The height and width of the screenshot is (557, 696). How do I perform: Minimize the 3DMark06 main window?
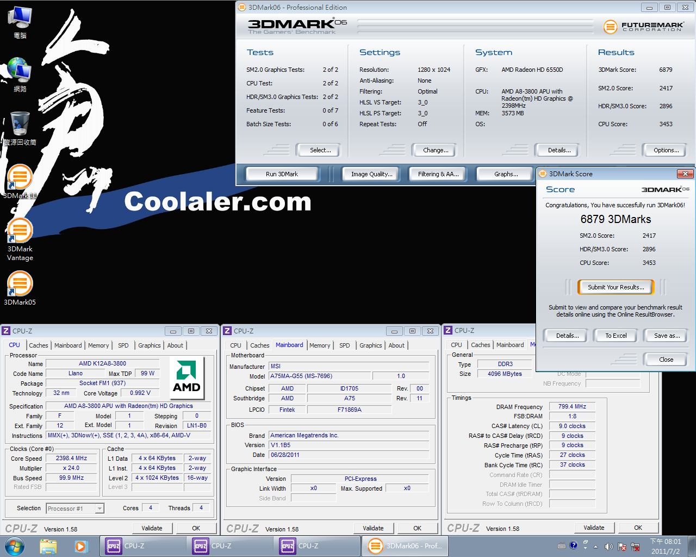[x=649, y=8]
